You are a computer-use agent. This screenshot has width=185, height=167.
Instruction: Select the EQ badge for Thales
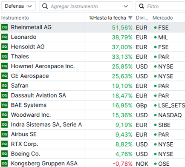4,57
